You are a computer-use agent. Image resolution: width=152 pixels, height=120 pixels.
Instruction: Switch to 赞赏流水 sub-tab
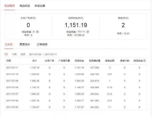pos(25,45)
